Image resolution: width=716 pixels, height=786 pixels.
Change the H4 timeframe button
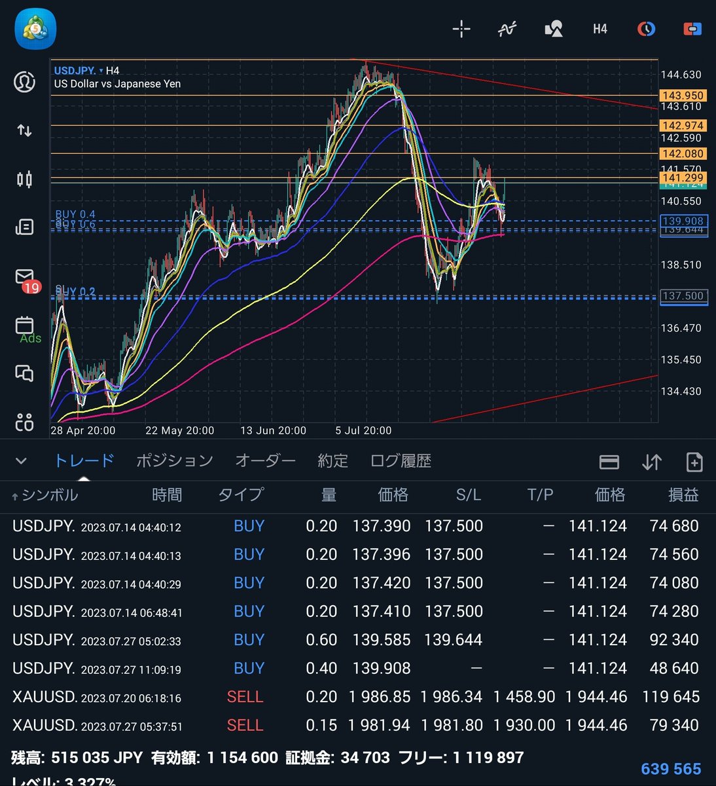click(x=600, y=29)
